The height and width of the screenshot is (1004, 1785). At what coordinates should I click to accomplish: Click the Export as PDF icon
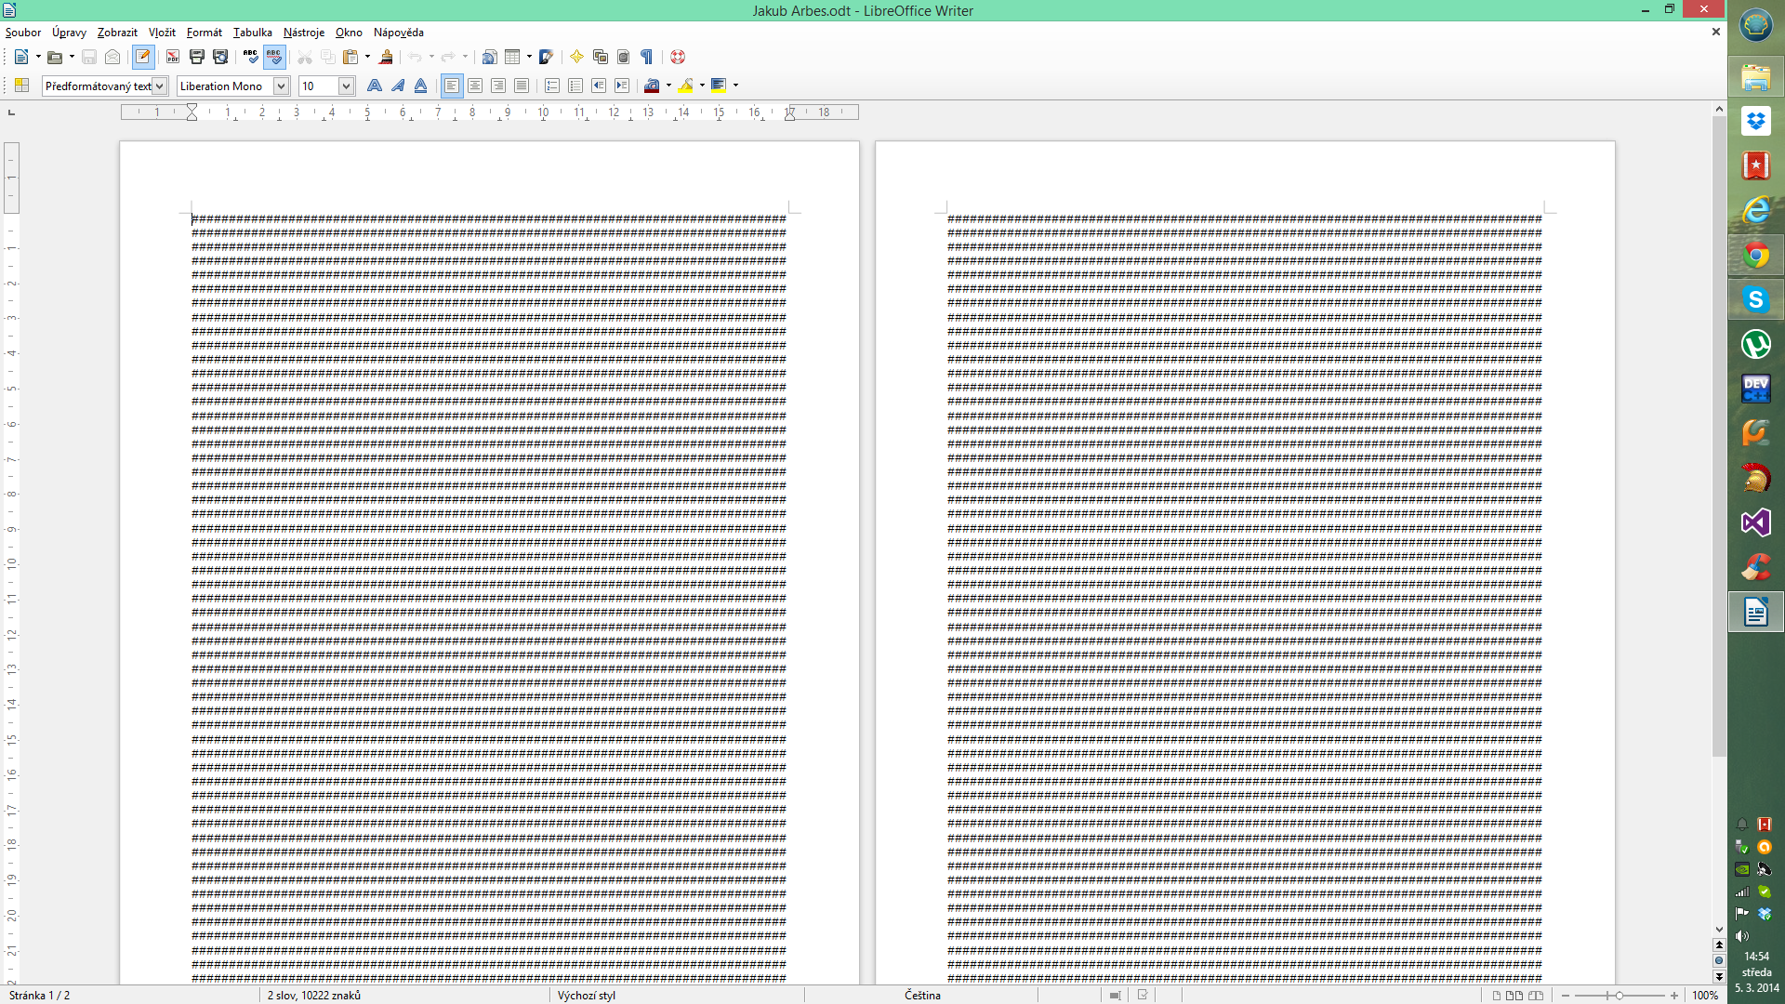[x=173, y=58]
